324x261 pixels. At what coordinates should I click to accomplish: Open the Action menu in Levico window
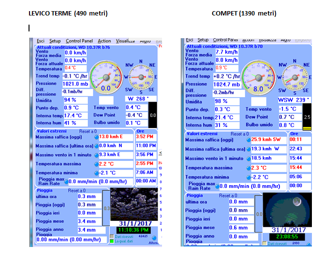click(x=104, y=41)
